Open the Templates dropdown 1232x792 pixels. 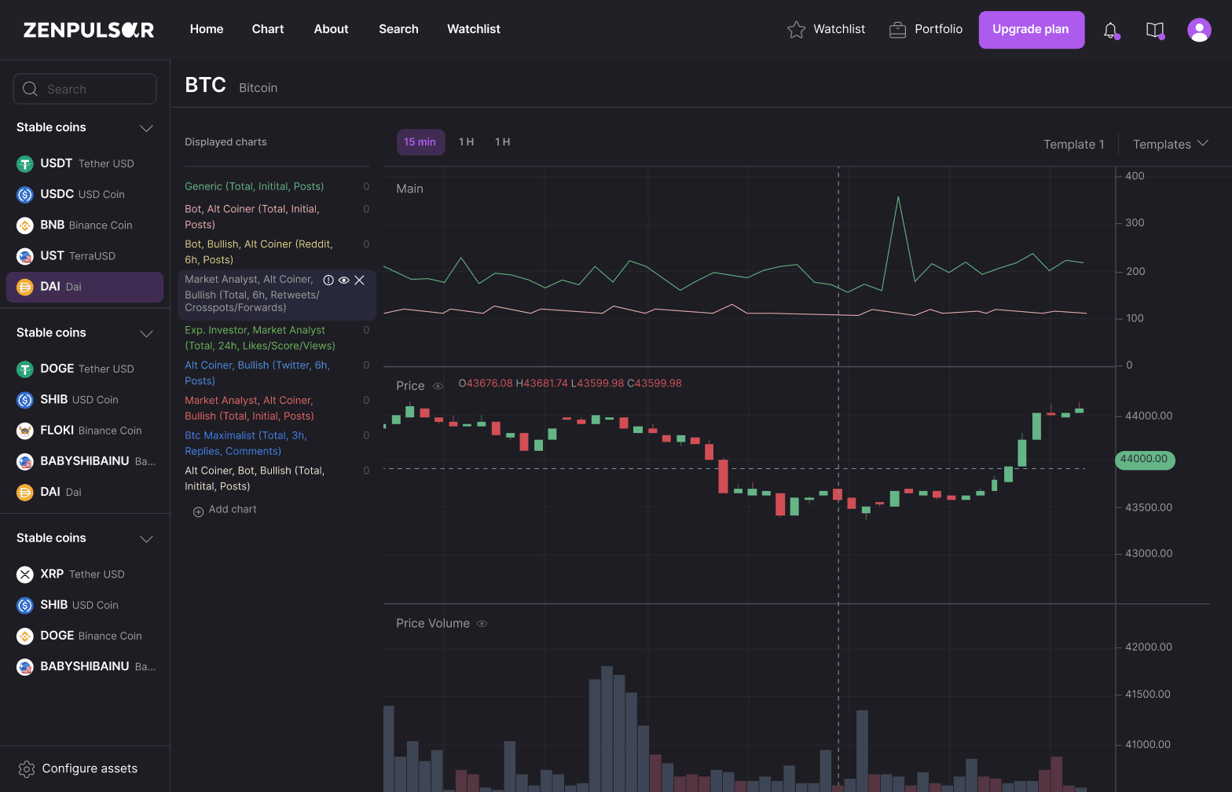pos(1169,144)
